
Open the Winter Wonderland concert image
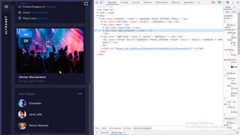point(50,51)
